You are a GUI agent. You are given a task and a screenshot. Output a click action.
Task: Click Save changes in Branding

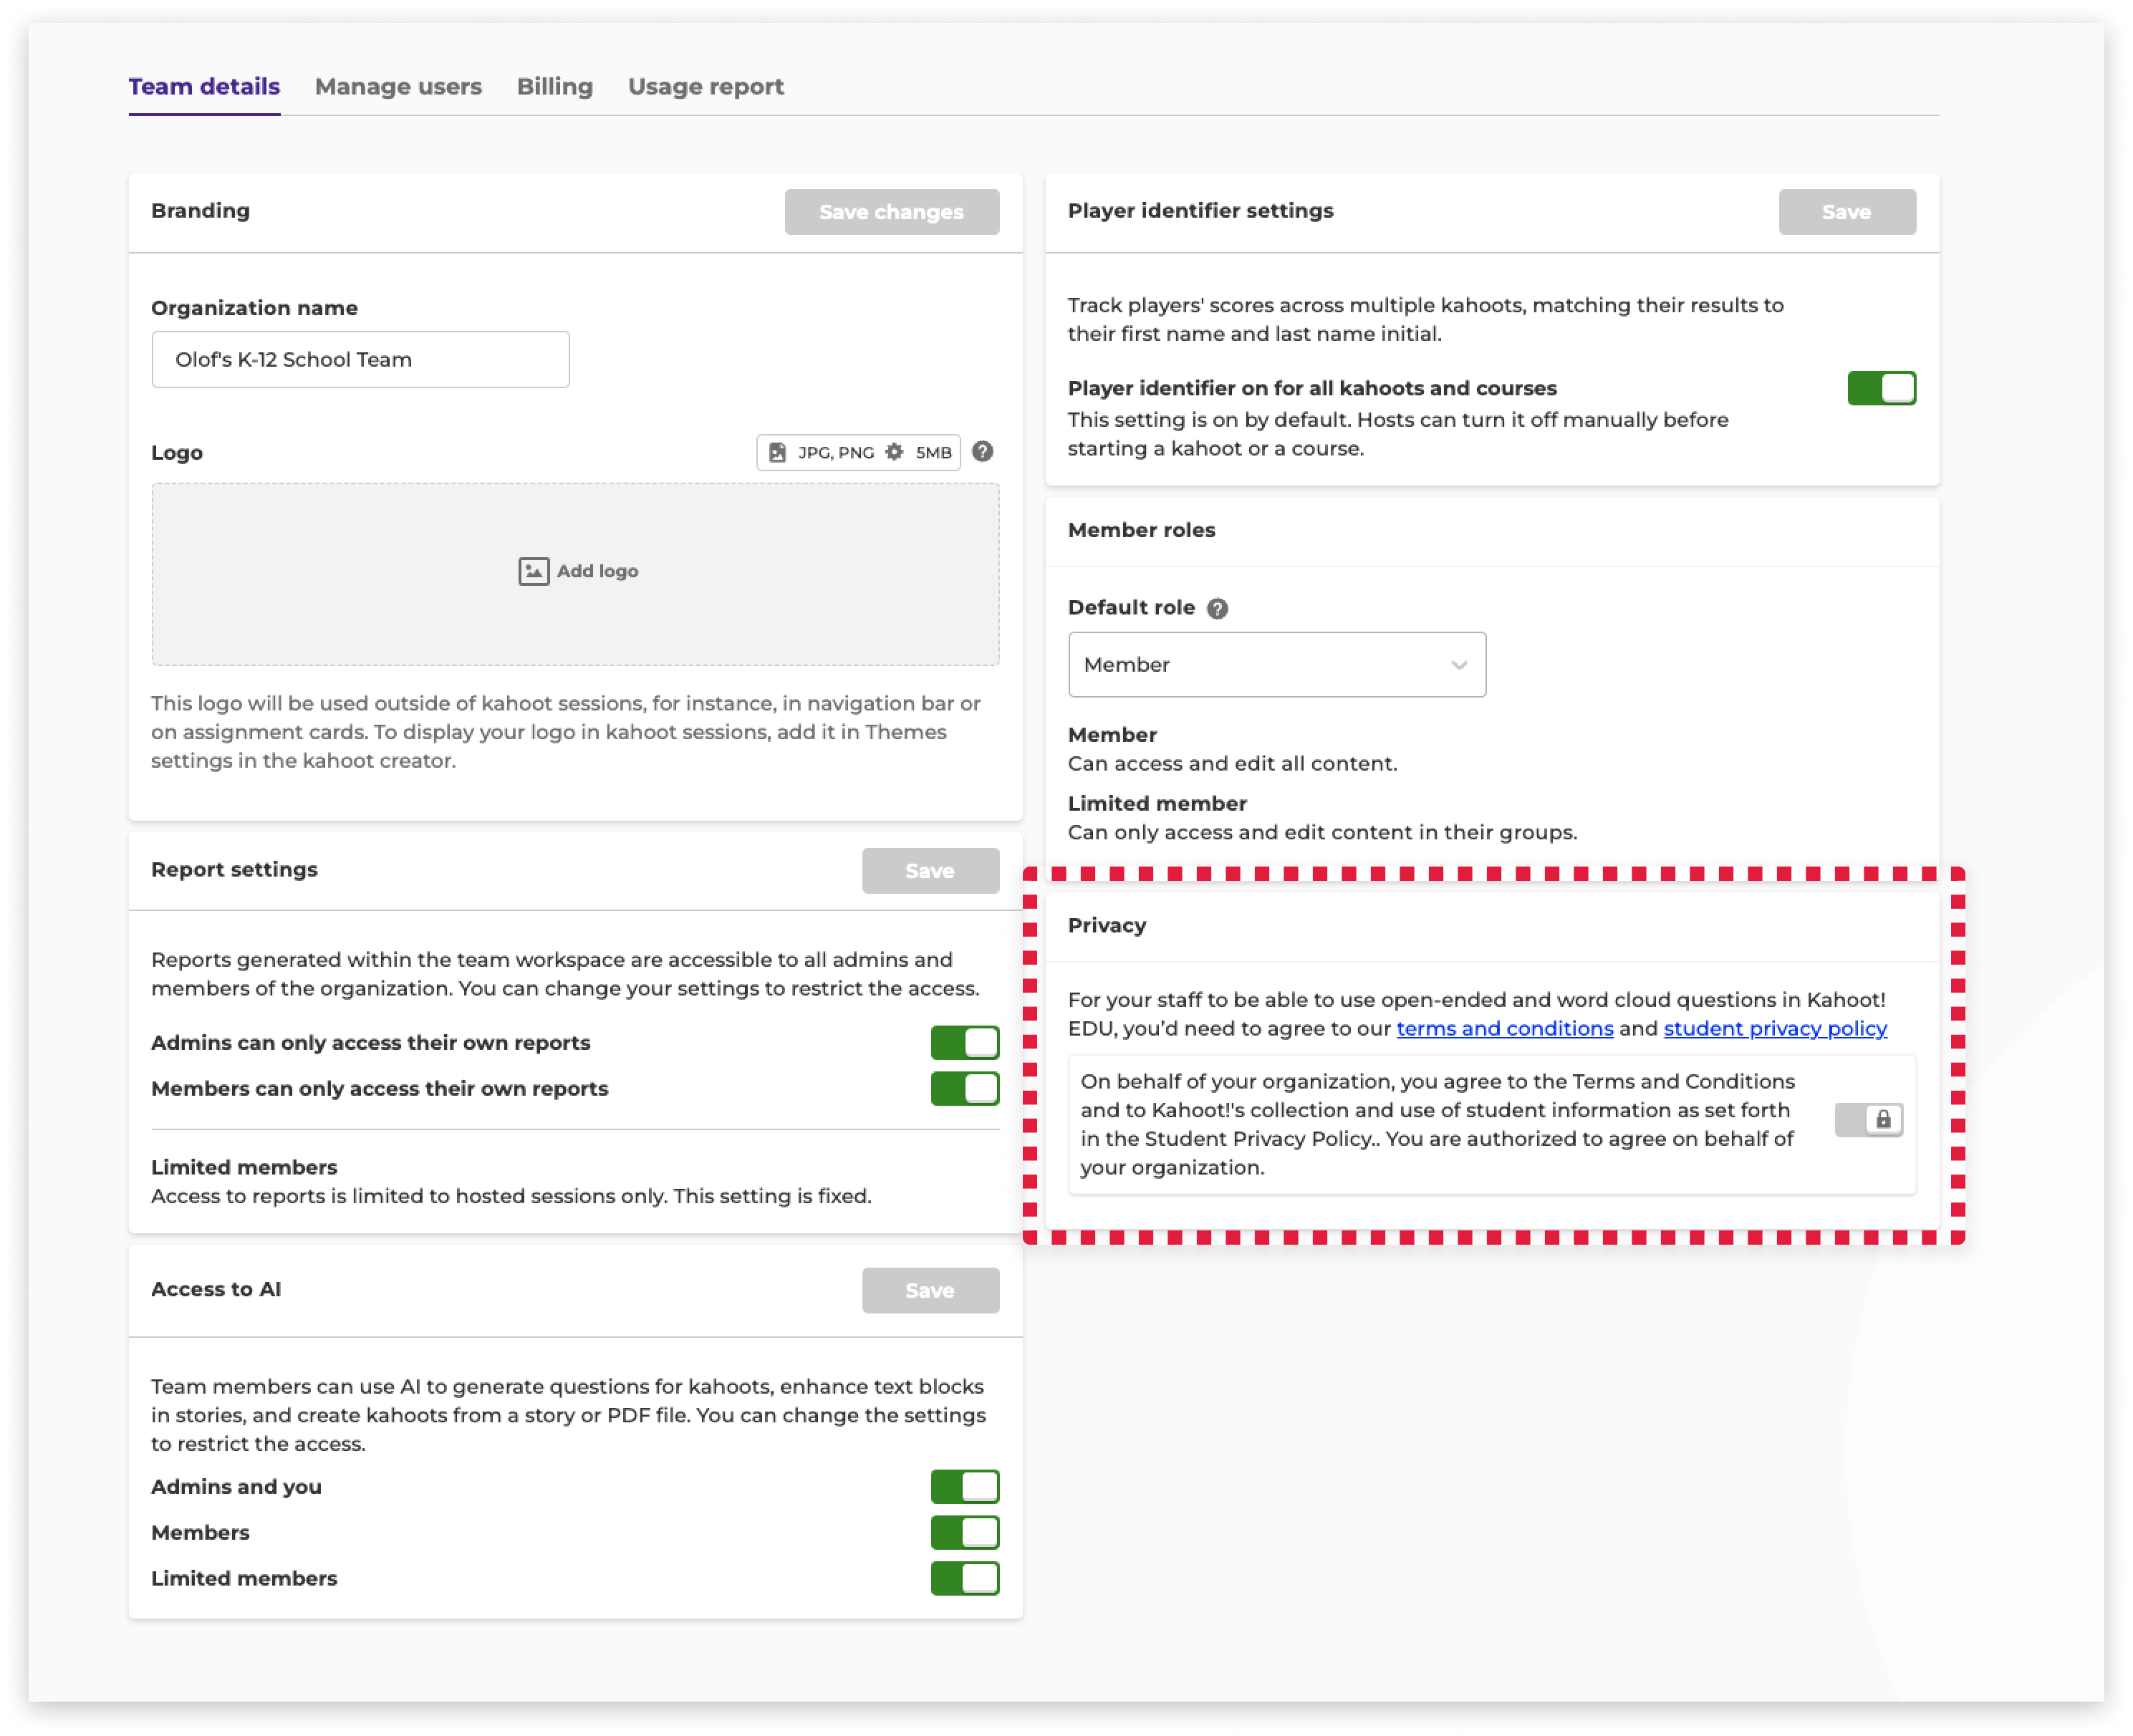point(891,212)
